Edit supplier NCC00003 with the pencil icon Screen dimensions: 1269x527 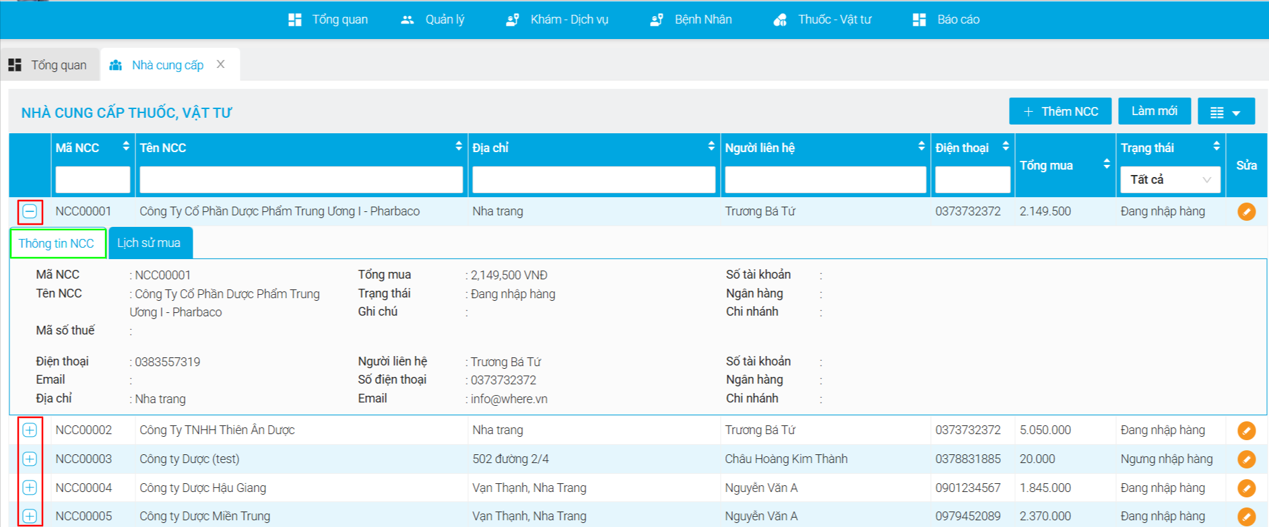click(1247, 459)
